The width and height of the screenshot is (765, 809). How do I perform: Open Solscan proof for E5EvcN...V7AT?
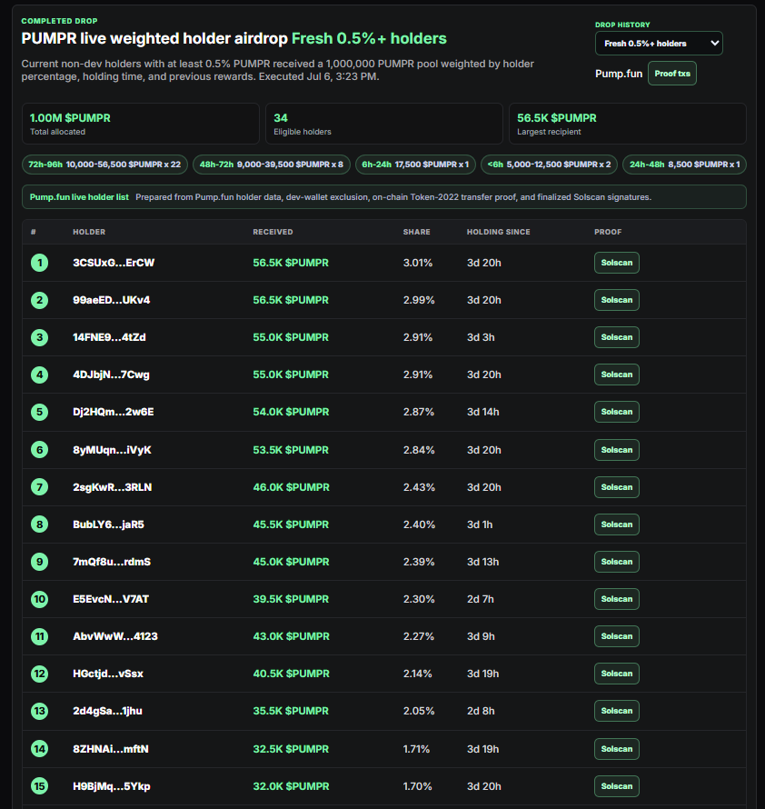click(x=616, y=599)
